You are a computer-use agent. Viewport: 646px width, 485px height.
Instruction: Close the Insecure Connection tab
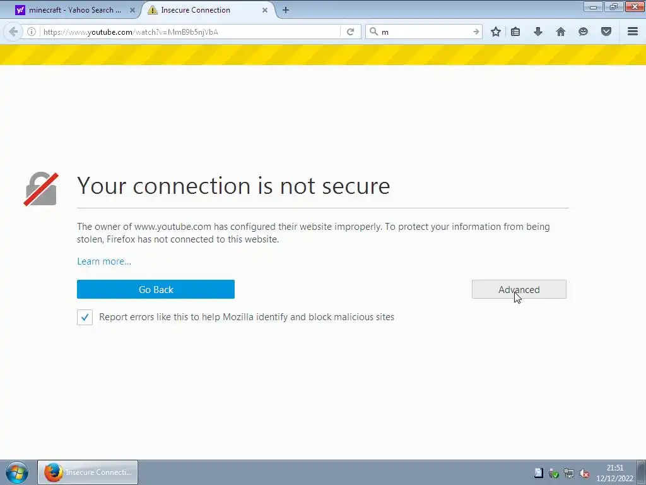tap(265, 10)
